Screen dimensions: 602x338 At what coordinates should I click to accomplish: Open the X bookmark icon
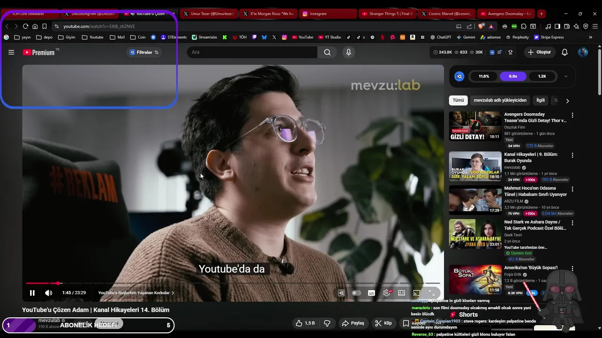(x=274, y=37)
